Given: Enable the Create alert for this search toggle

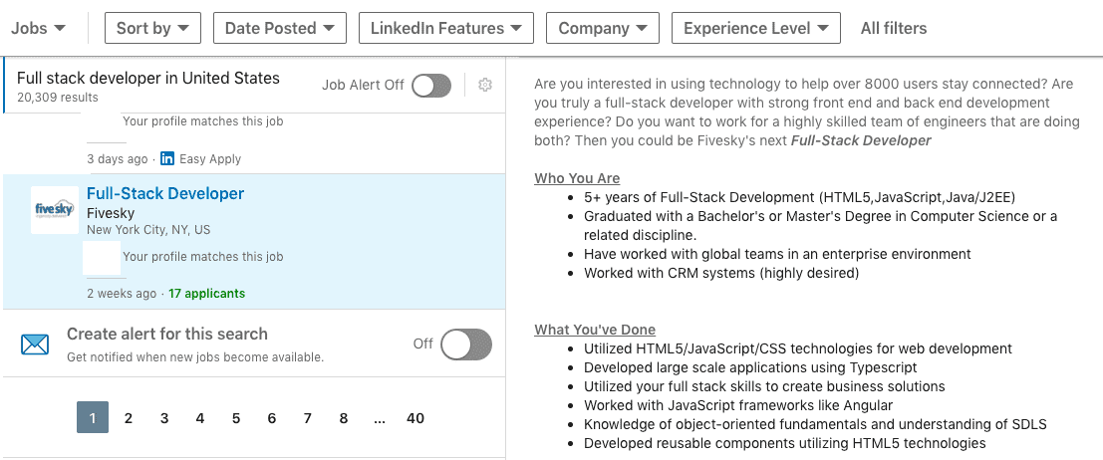Looking at the screenshot, I should point(466,344).
